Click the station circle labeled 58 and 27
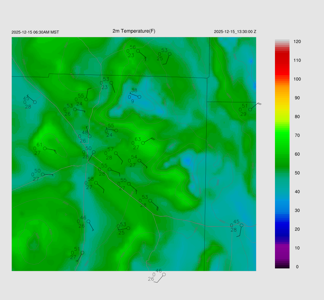324x300 pixels. pyautogui.click(x=96, y=183)
